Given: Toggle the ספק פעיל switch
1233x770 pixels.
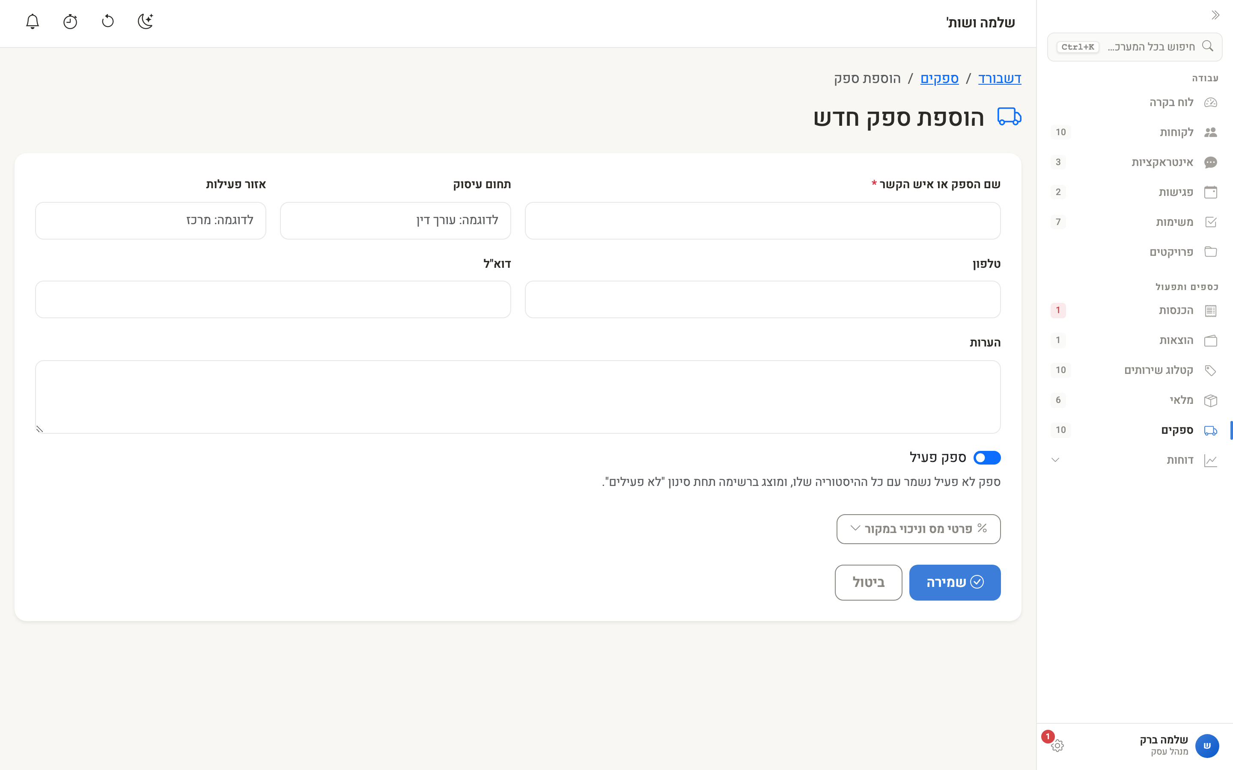Looking at the screenshot, I should click(x=987, y=457).
